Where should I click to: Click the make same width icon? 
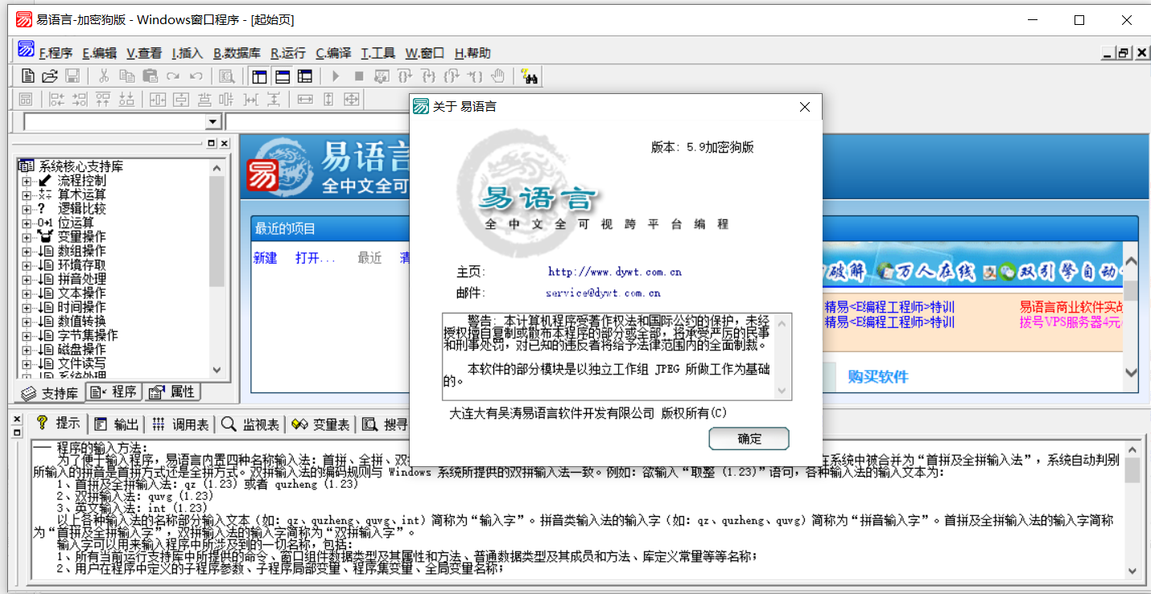305,100
